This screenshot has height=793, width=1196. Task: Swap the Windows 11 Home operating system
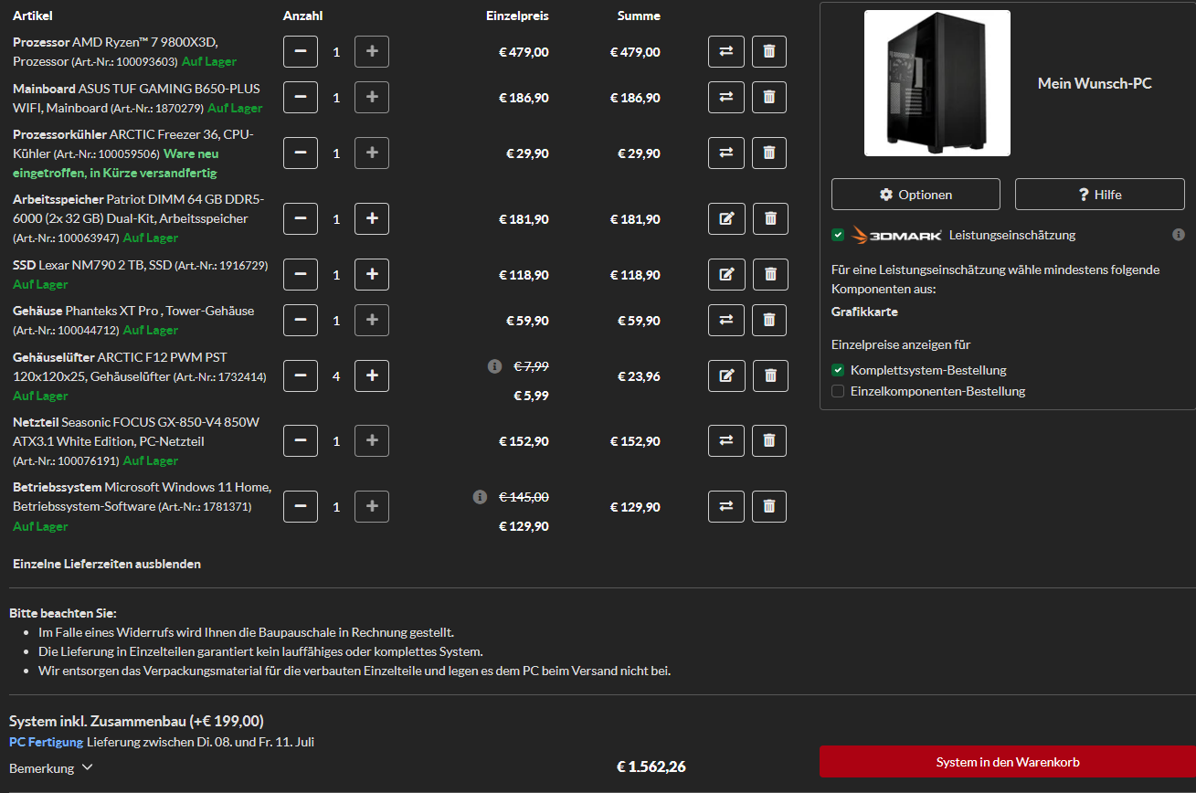click(726, 506)
